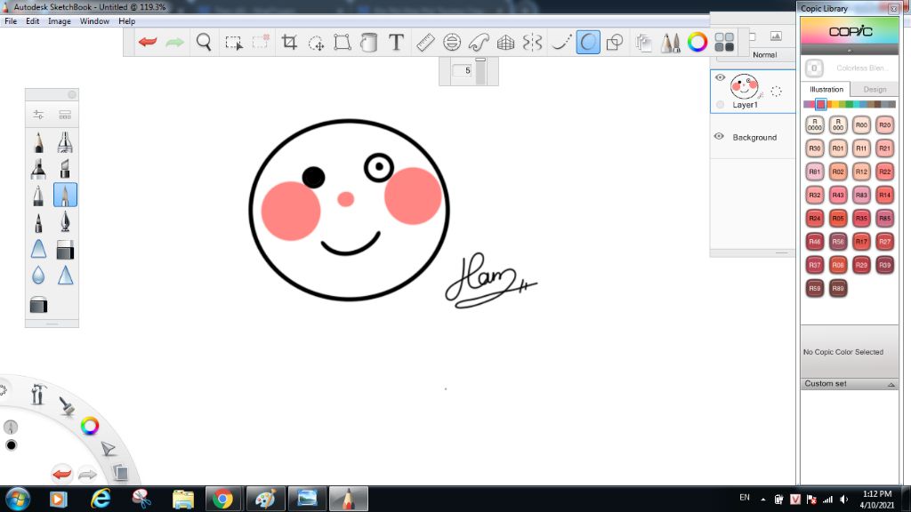
Task: Open the Window menu
Action: [x=94, y=21]
